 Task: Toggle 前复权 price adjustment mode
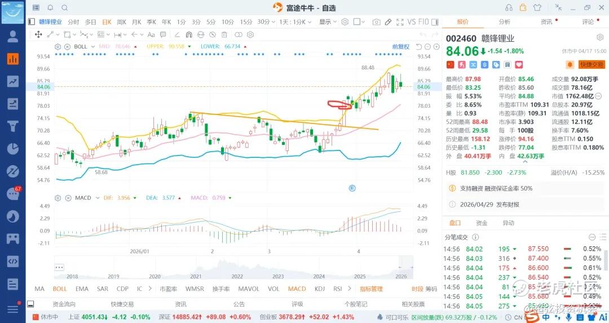(400, 46)
